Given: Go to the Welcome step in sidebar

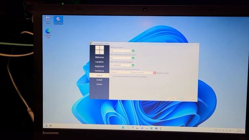Looking at the screenshot, I should coord(100,57).
